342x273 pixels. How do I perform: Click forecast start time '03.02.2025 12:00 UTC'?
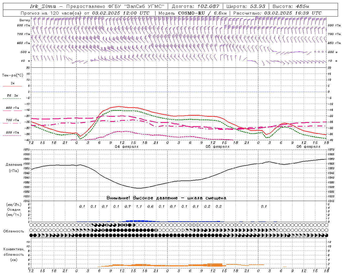tap(121, 13)
